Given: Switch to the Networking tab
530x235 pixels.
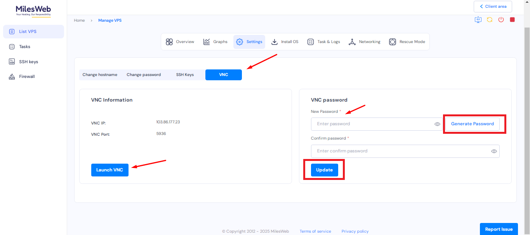Looking at the screenshot, I should pyautogui.click(x=364, y=42).
